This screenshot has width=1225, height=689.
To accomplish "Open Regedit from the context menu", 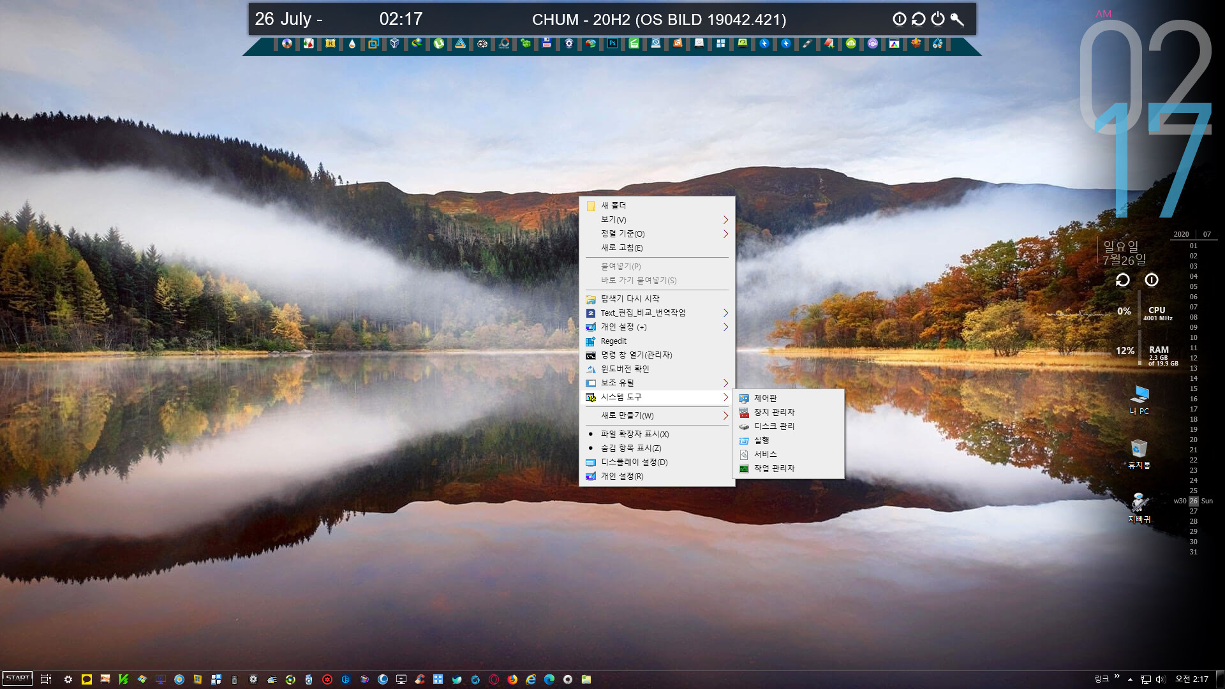I will [657, 341].
